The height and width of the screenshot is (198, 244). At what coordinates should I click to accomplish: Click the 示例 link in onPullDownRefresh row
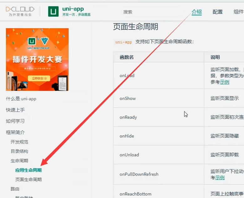(220, 177)
